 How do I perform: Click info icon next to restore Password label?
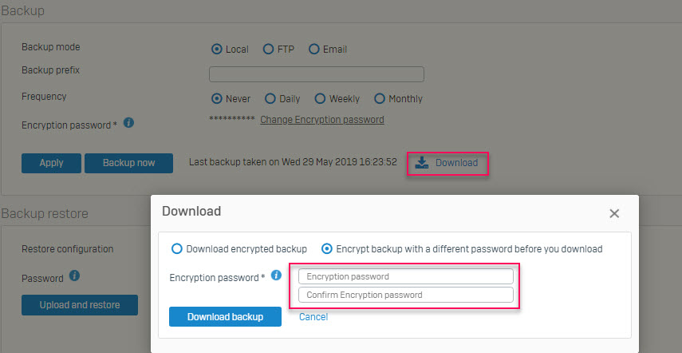click(x=74, y=276)
